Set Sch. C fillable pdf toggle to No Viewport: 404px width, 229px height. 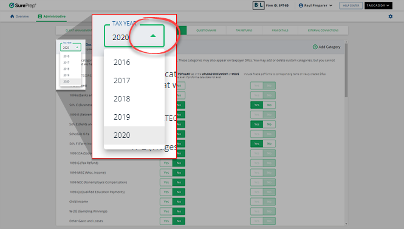(x=269, y=105)
